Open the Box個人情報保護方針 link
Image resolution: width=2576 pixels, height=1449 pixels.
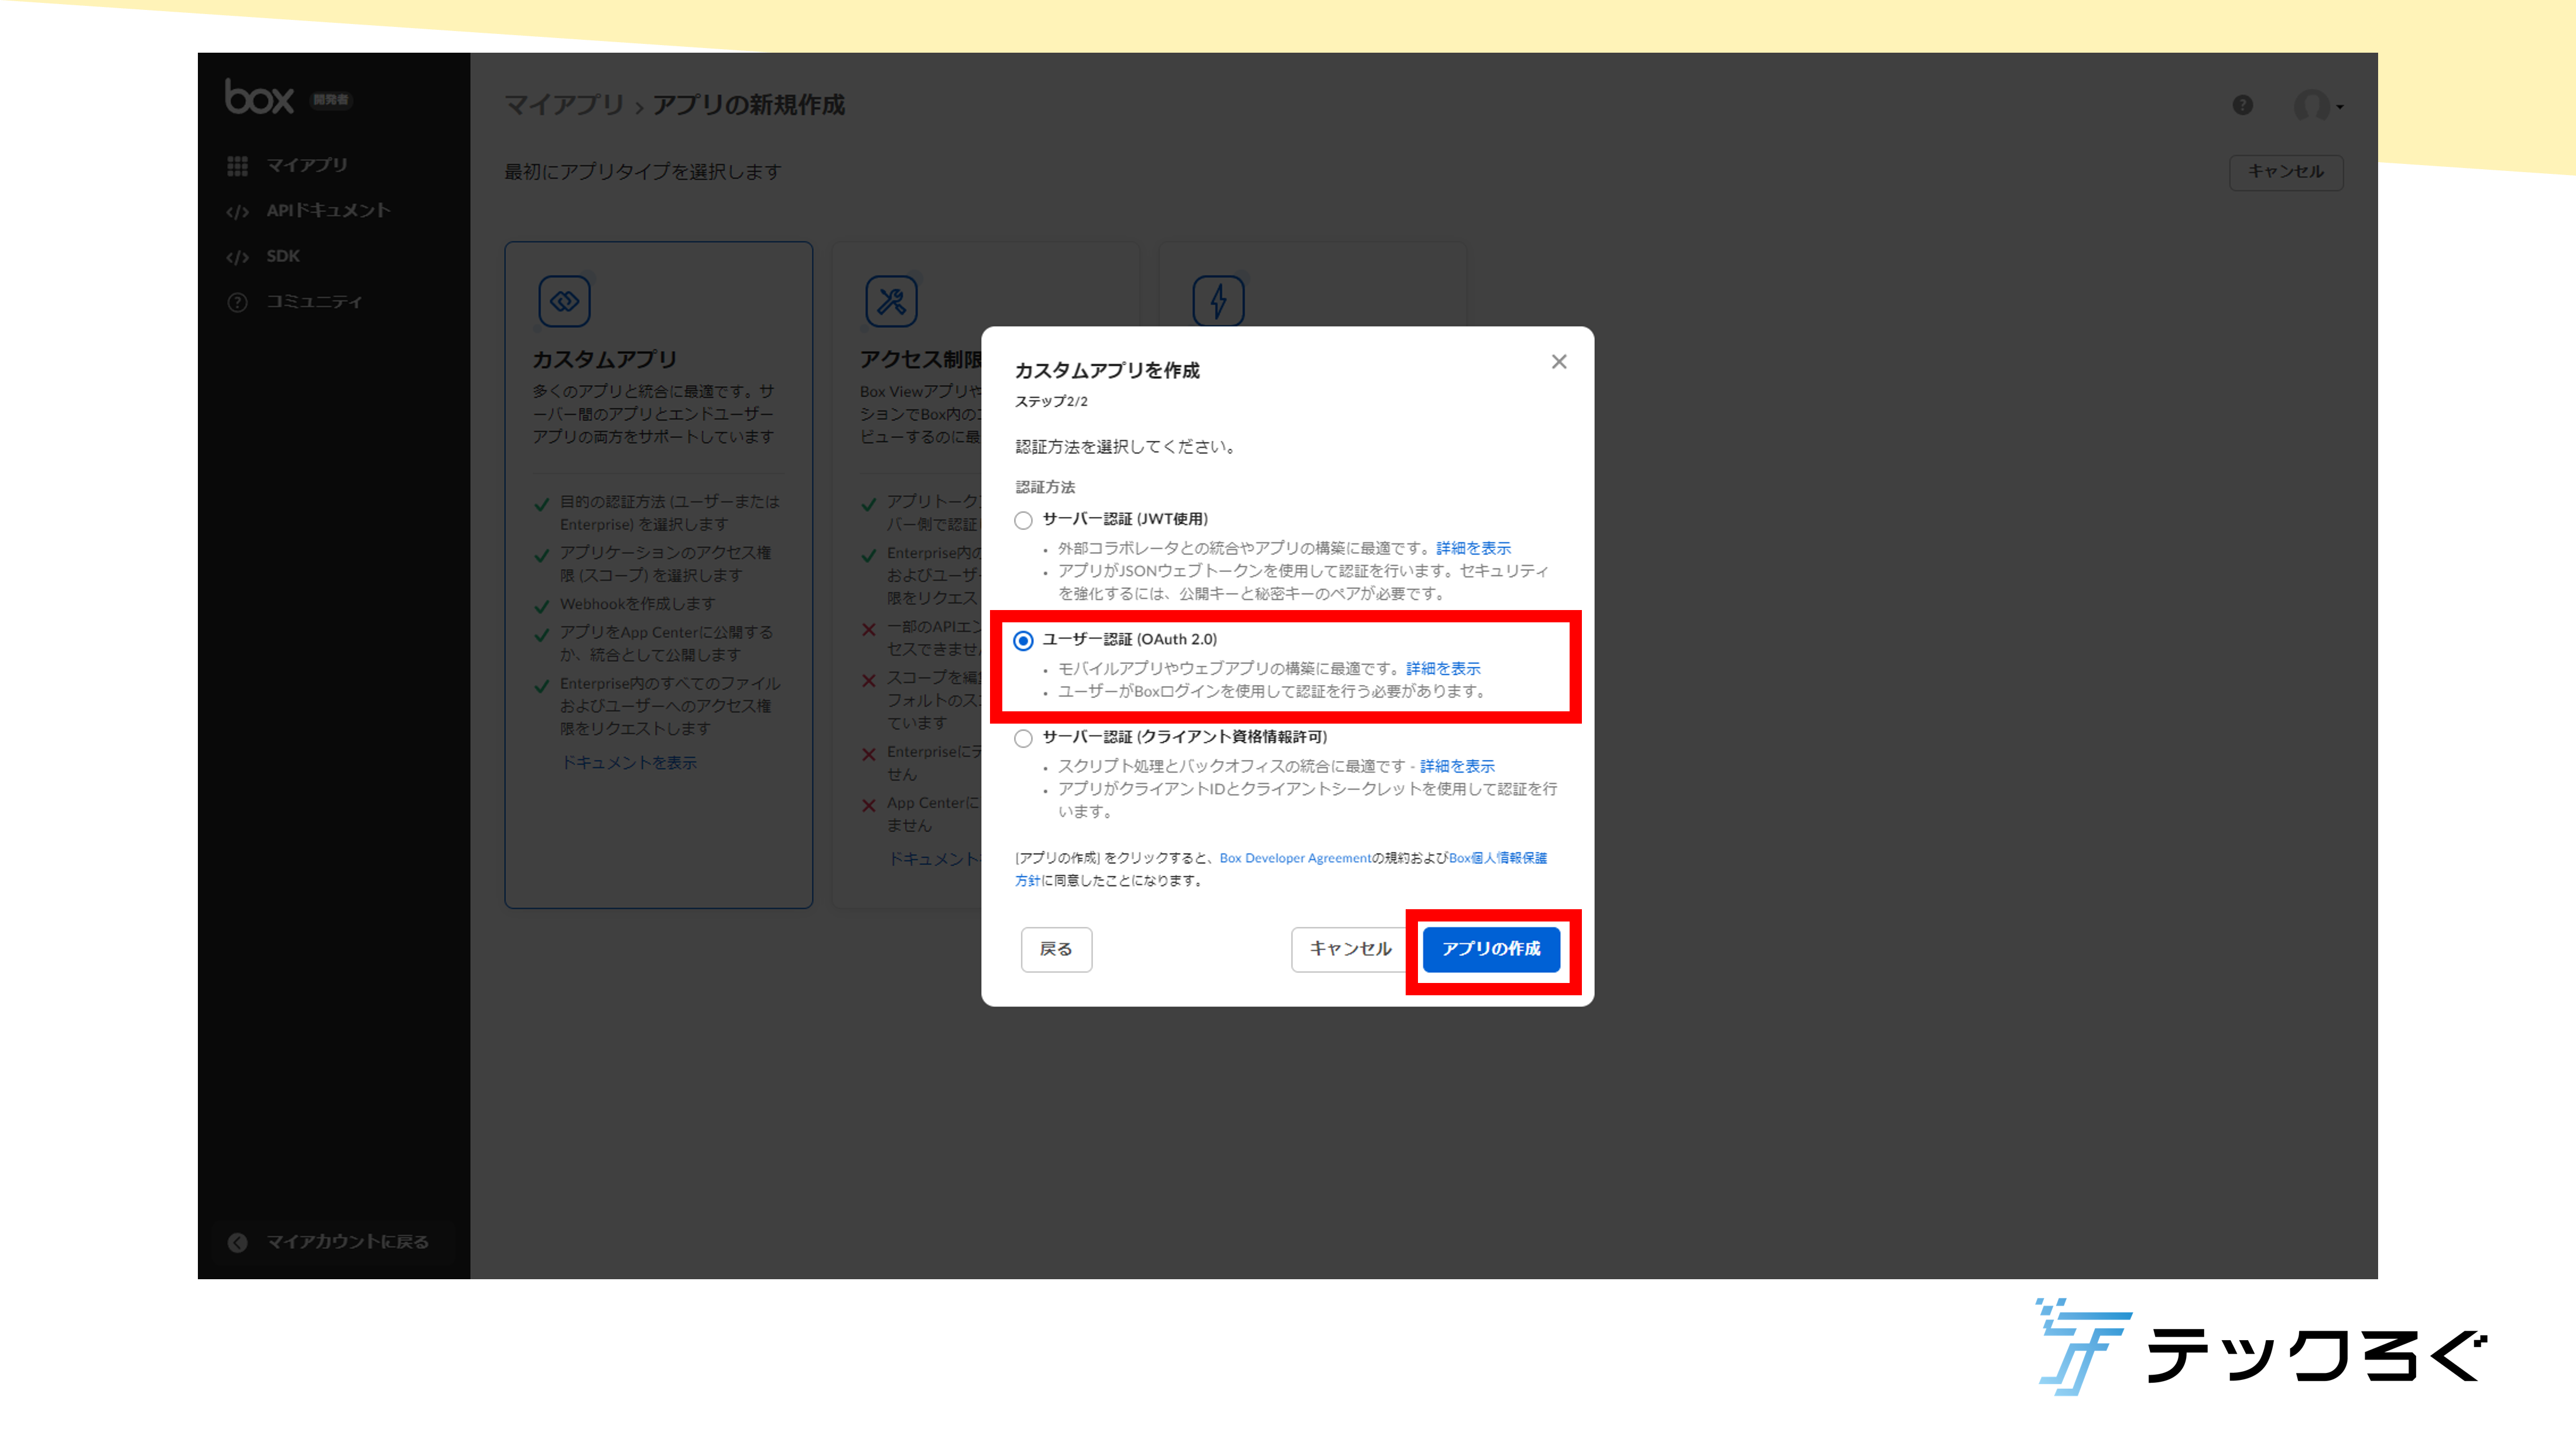1497,858
